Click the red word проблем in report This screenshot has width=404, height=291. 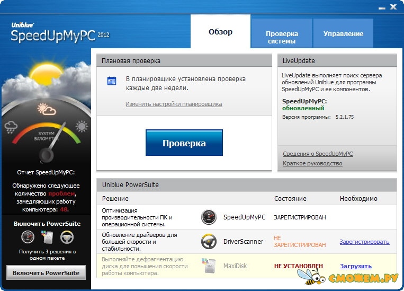pos(61,193)
